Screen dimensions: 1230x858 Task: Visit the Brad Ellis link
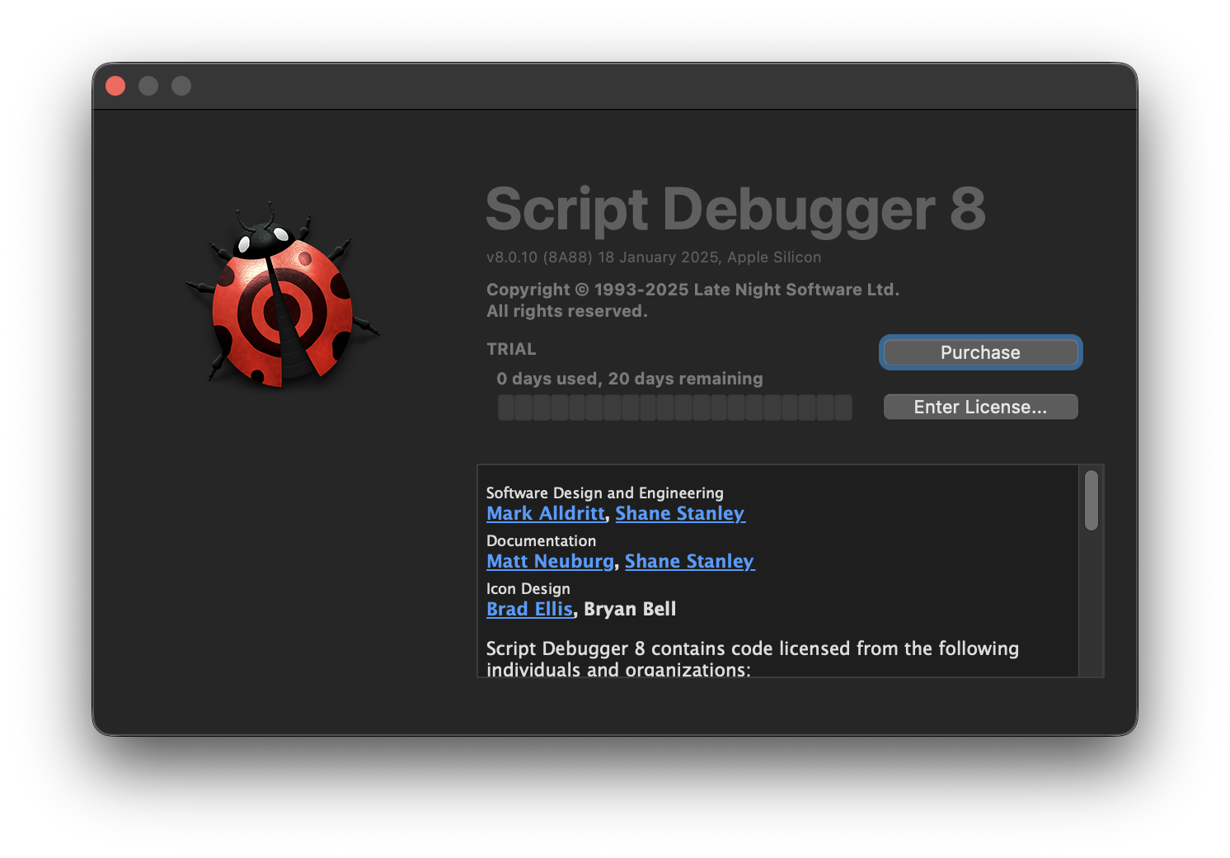tap(529, 609)
